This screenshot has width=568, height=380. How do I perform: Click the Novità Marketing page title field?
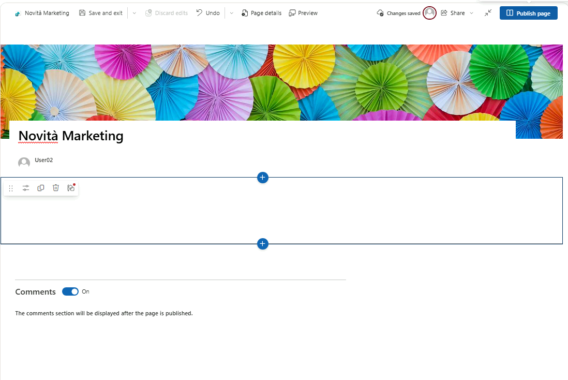[x=71, y=136]
